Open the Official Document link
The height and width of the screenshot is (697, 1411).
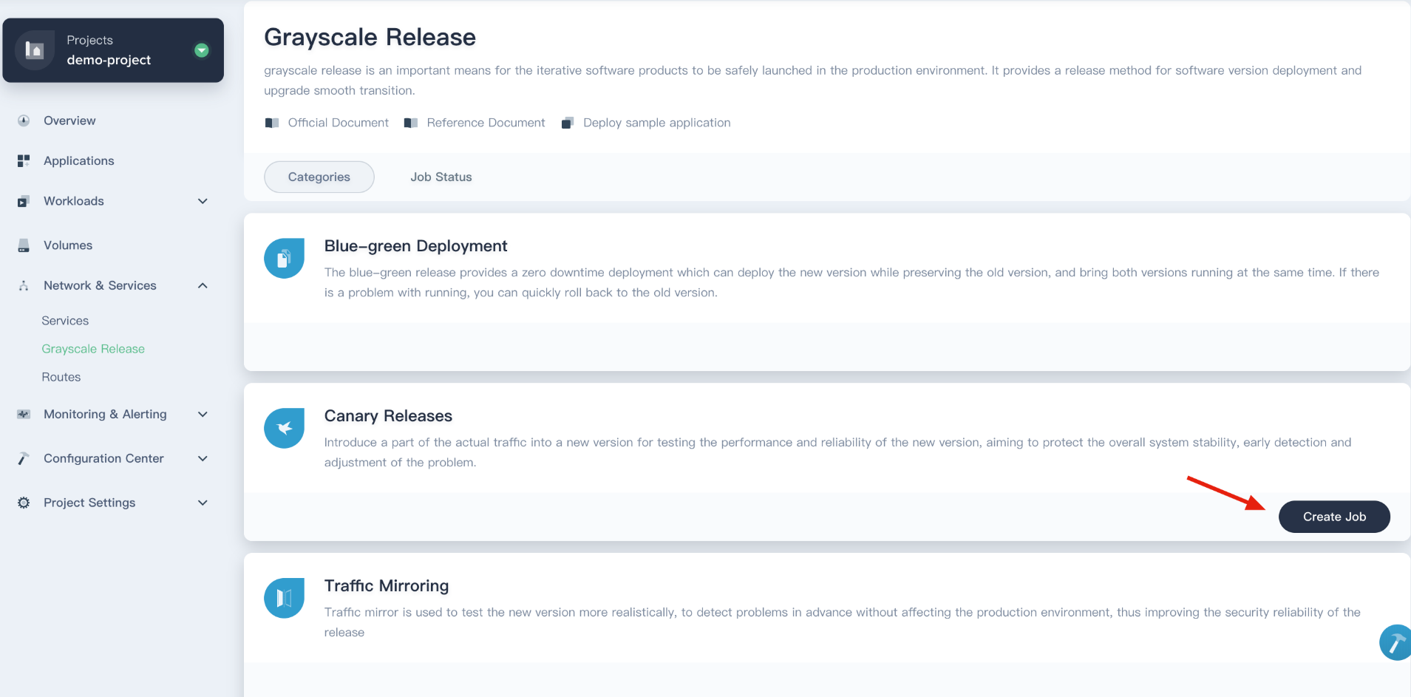coord(338,123)
